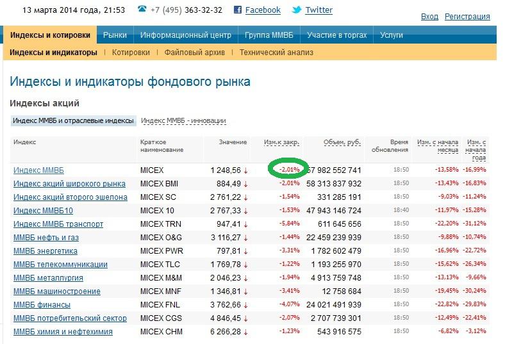Open ММВБ металлургия link
This screenshot has height=344, width=505.
point(48,278)
